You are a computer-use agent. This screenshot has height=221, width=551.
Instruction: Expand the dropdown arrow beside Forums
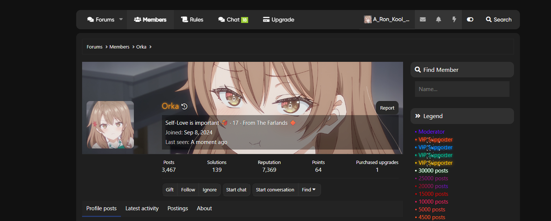tap(121, 20)
